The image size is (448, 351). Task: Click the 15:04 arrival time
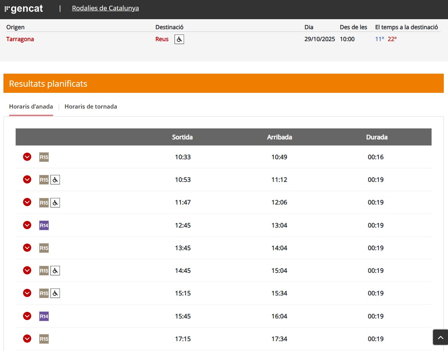(x=279, y=270)
